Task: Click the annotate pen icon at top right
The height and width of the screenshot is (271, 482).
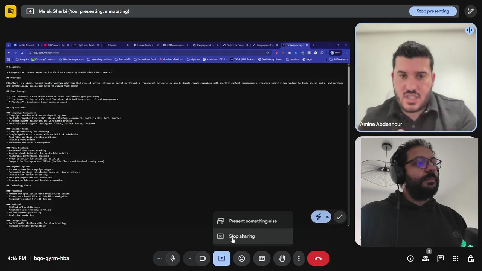Action: tap(471, 11)
